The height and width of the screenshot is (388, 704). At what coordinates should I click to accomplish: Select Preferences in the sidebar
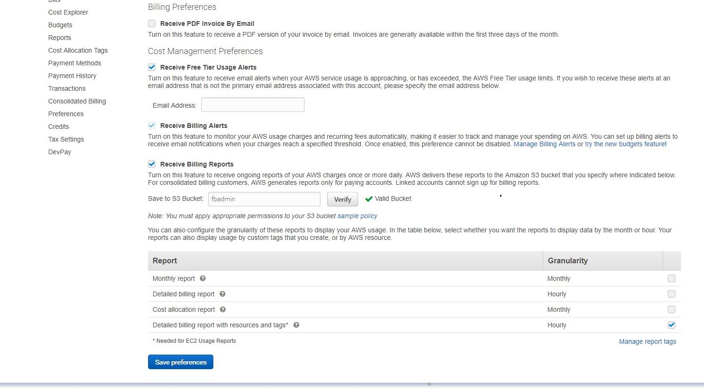[x=66, y=114]
